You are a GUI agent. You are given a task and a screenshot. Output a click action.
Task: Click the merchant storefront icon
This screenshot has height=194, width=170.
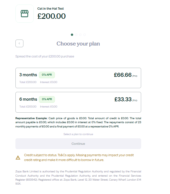coord(25,14)
